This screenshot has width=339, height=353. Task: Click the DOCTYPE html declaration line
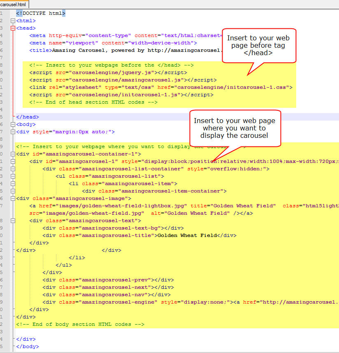pos(40,13)
